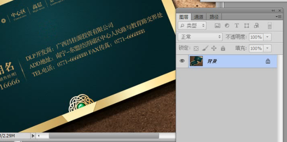Lock position move icon
287x142 pixels.
click(214, 48)
